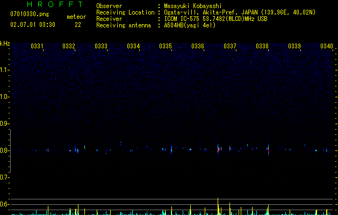The width and height of the screenshot is (338, 215).
Task: Click antenna value A504HB(yagi 4el)
Action: point(190,25)
